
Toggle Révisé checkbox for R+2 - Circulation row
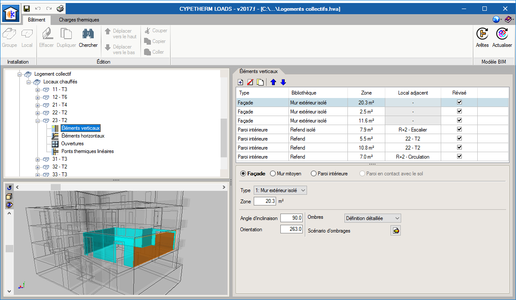459,156
